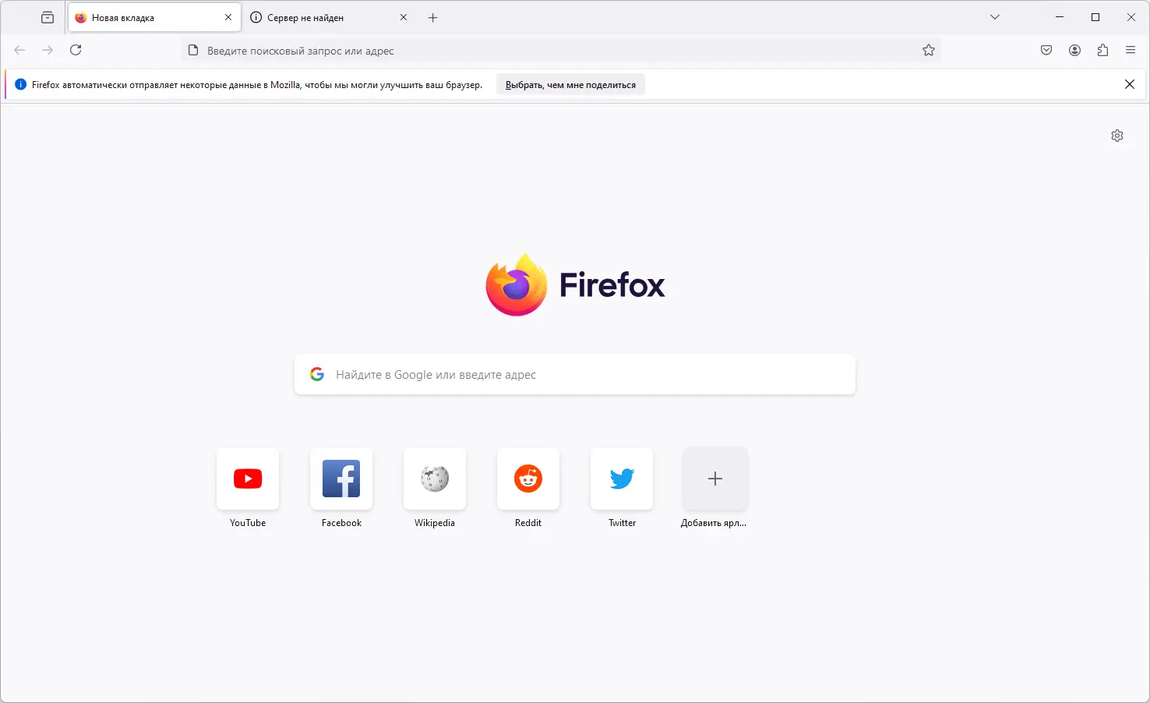Open the list-all-tabs dropdown chevron
This screenshot has width=1150, height=703.
pos(995,16)
